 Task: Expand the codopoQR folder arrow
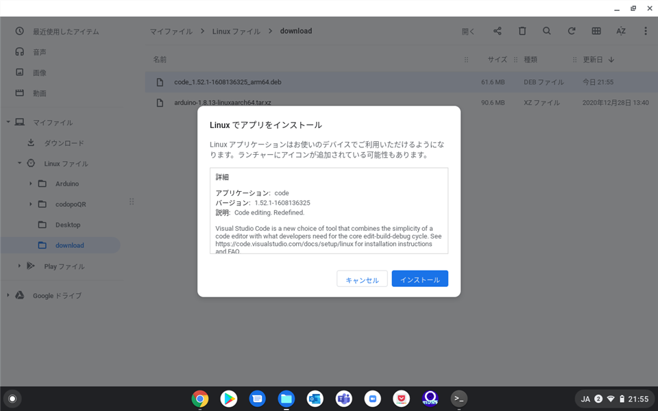tap(31, 204)
